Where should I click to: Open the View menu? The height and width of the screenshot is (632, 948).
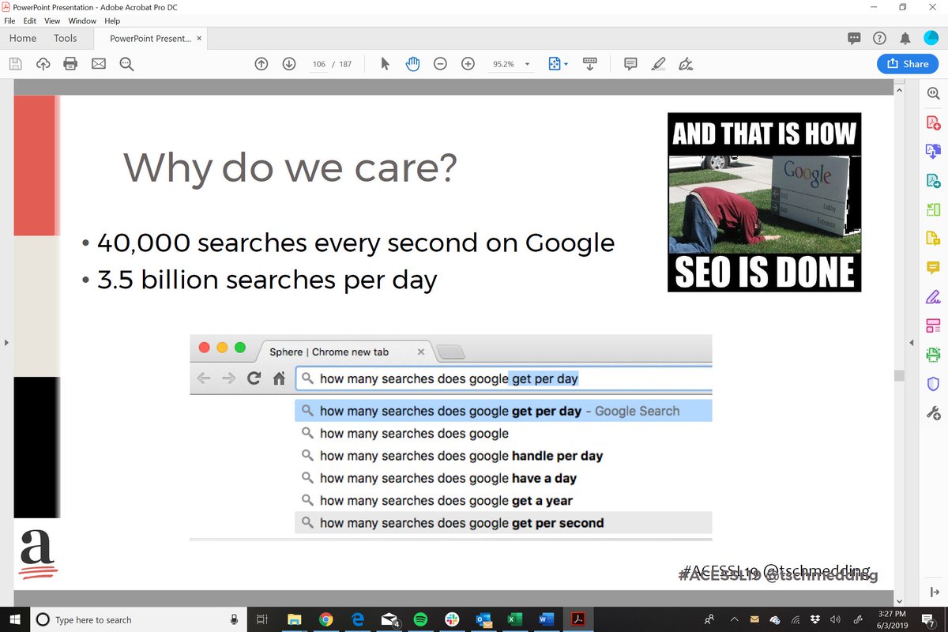52,21
